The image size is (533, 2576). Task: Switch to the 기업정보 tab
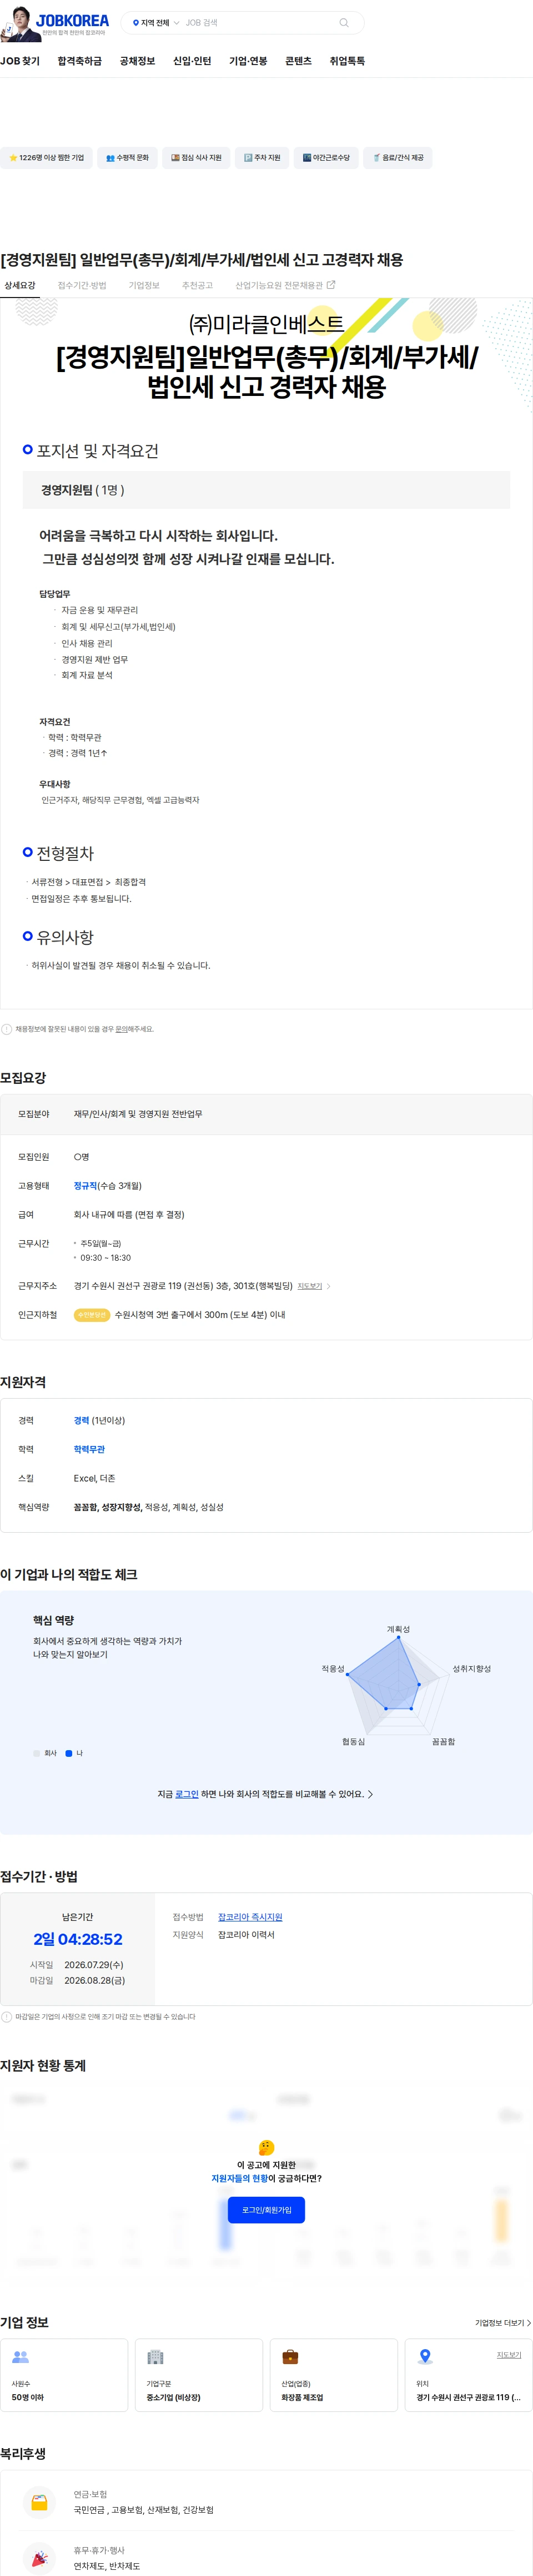coord(144,286)
